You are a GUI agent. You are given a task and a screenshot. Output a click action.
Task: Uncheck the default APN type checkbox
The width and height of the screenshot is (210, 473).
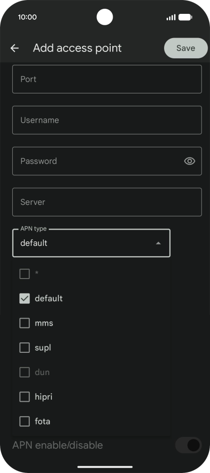(x=24, y=298)
